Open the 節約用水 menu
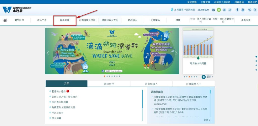 point(133,20)
